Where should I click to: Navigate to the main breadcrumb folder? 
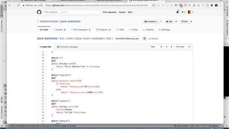tap(70, 38)
